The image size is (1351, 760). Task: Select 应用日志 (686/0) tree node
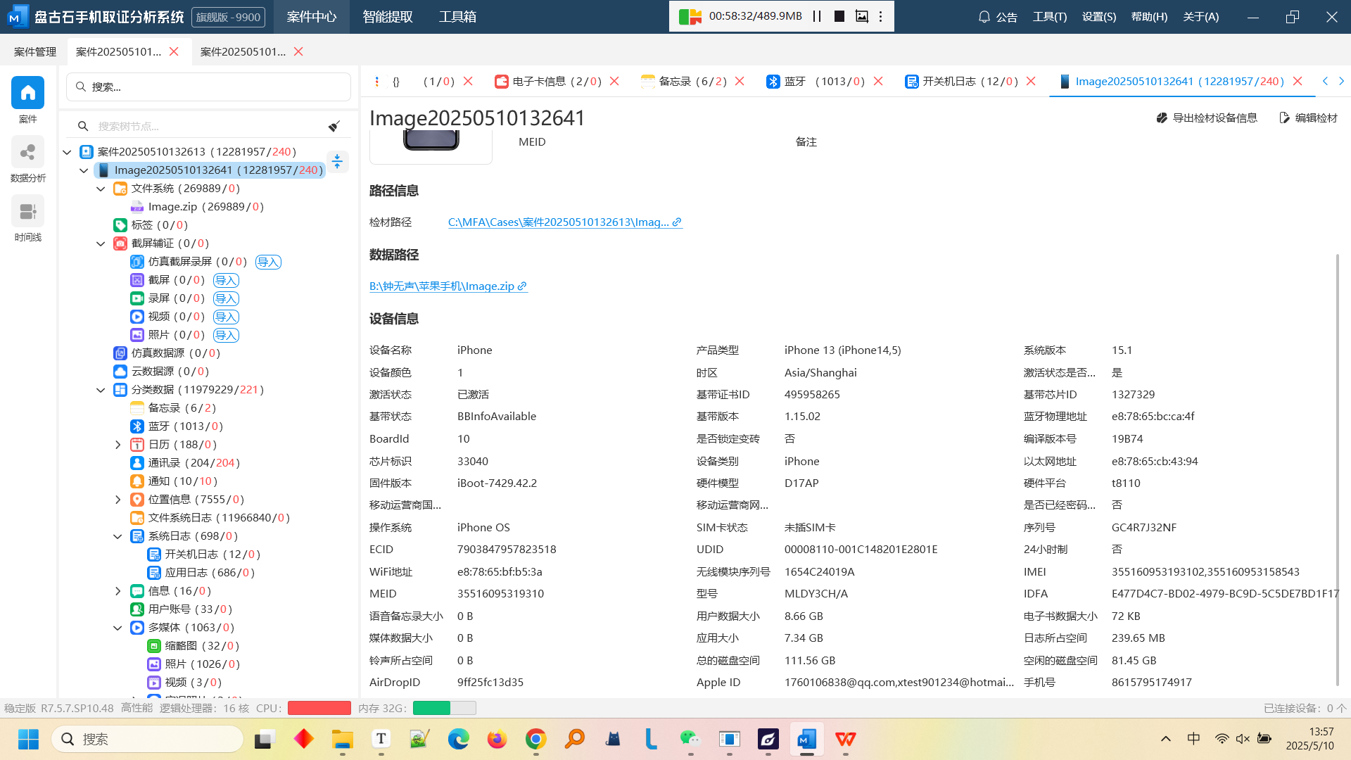click(201, 573)
